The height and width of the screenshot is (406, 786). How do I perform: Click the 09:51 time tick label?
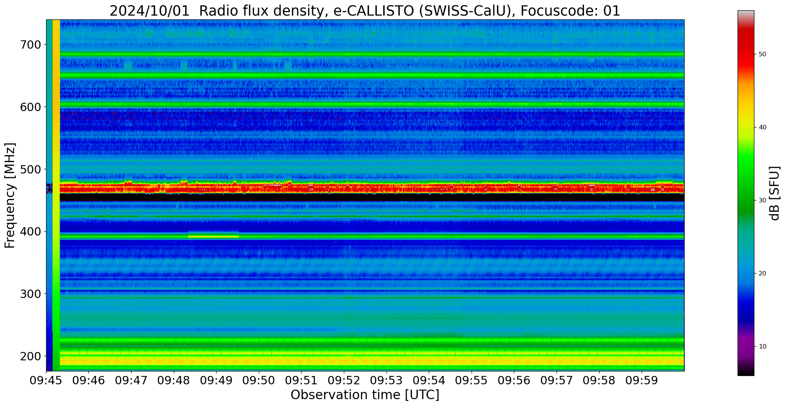tap(302, 381)
